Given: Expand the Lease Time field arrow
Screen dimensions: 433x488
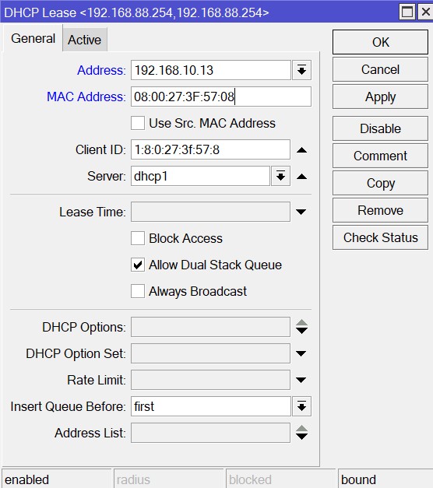Looking at the screenshot, I should pyautogui.click(x=301, y=212).
